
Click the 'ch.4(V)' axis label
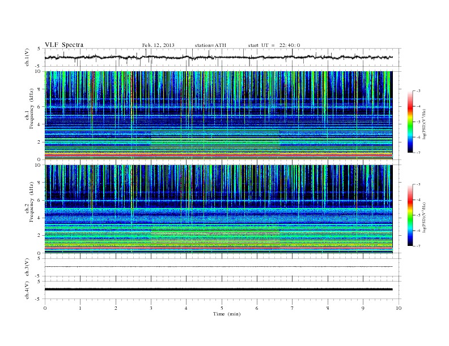[x=27, y=290]
